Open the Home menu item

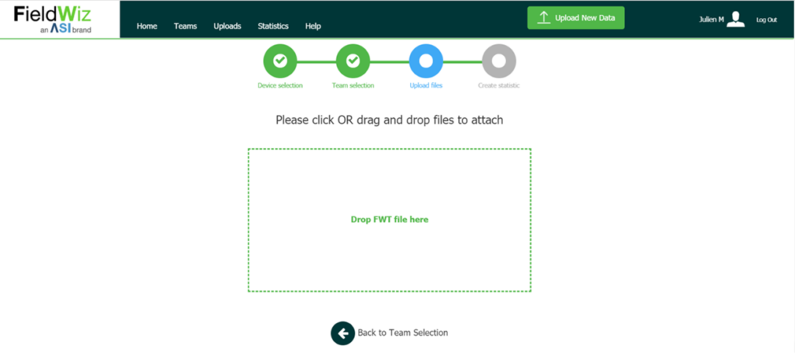pos(147,26)
